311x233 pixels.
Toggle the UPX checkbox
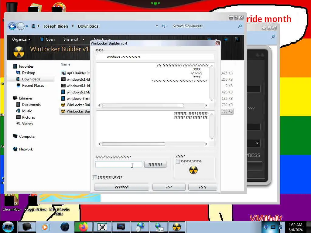tap(95, 177)
